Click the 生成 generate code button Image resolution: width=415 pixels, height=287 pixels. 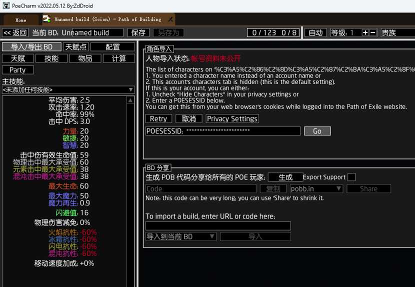pos(285,177)
